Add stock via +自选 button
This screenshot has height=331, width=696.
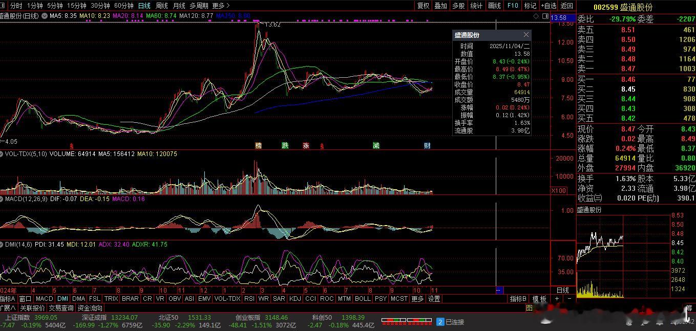tap(549, 6)
